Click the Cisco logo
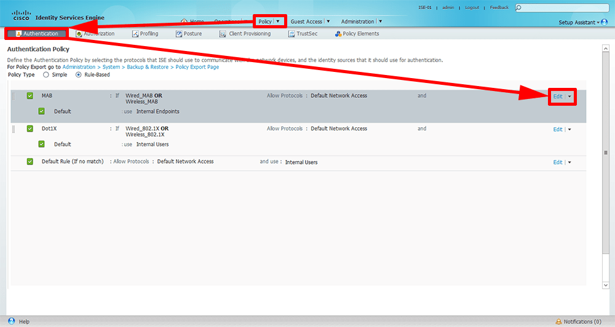 point(21,15)
